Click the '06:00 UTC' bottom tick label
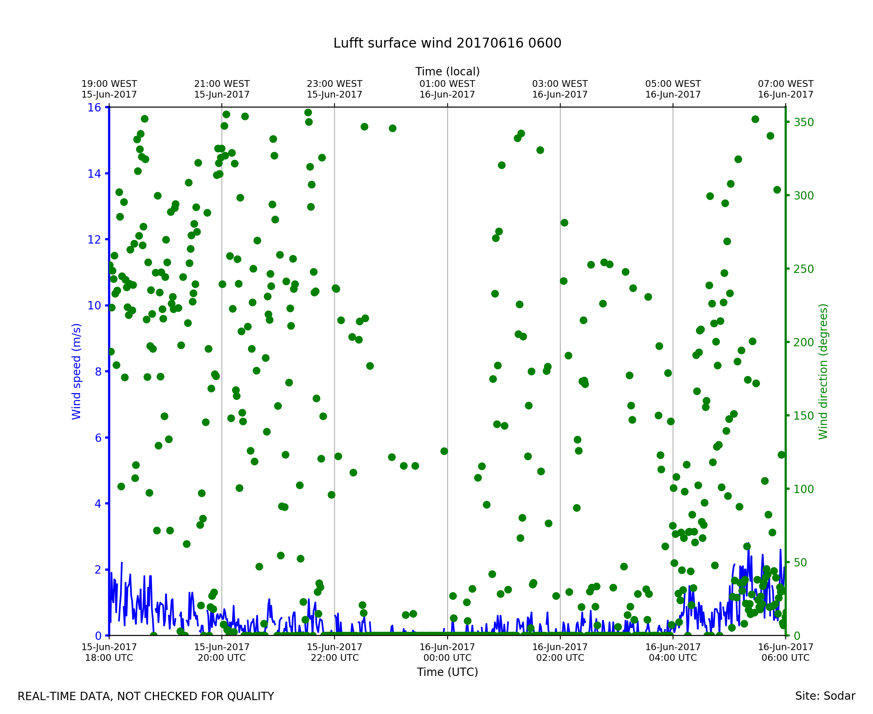Viewport: 873px width, 714px height. click(785, 652)
